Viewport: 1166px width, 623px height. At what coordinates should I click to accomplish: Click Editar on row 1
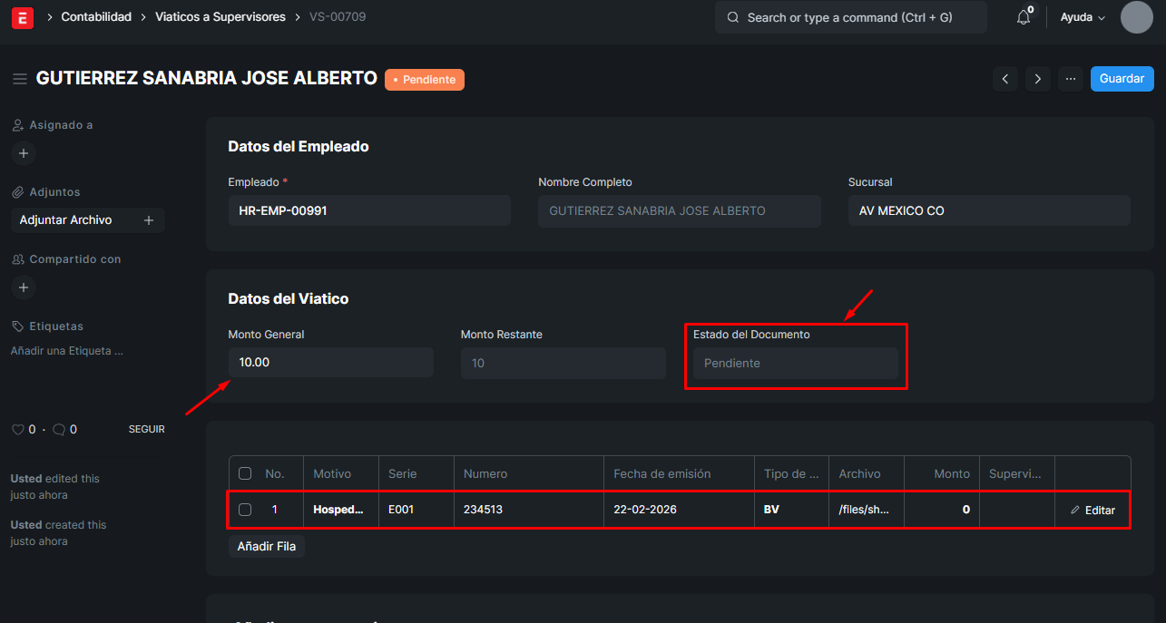click(1093, 510)
